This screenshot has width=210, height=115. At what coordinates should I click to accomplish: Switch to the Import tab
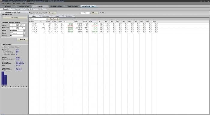click(x=8, y=6)
